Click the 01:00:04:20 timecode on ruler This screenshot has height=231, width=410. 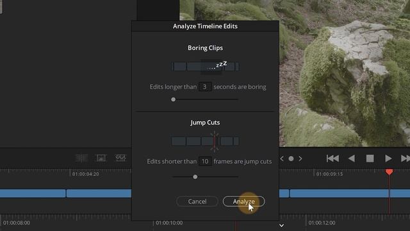85,174
